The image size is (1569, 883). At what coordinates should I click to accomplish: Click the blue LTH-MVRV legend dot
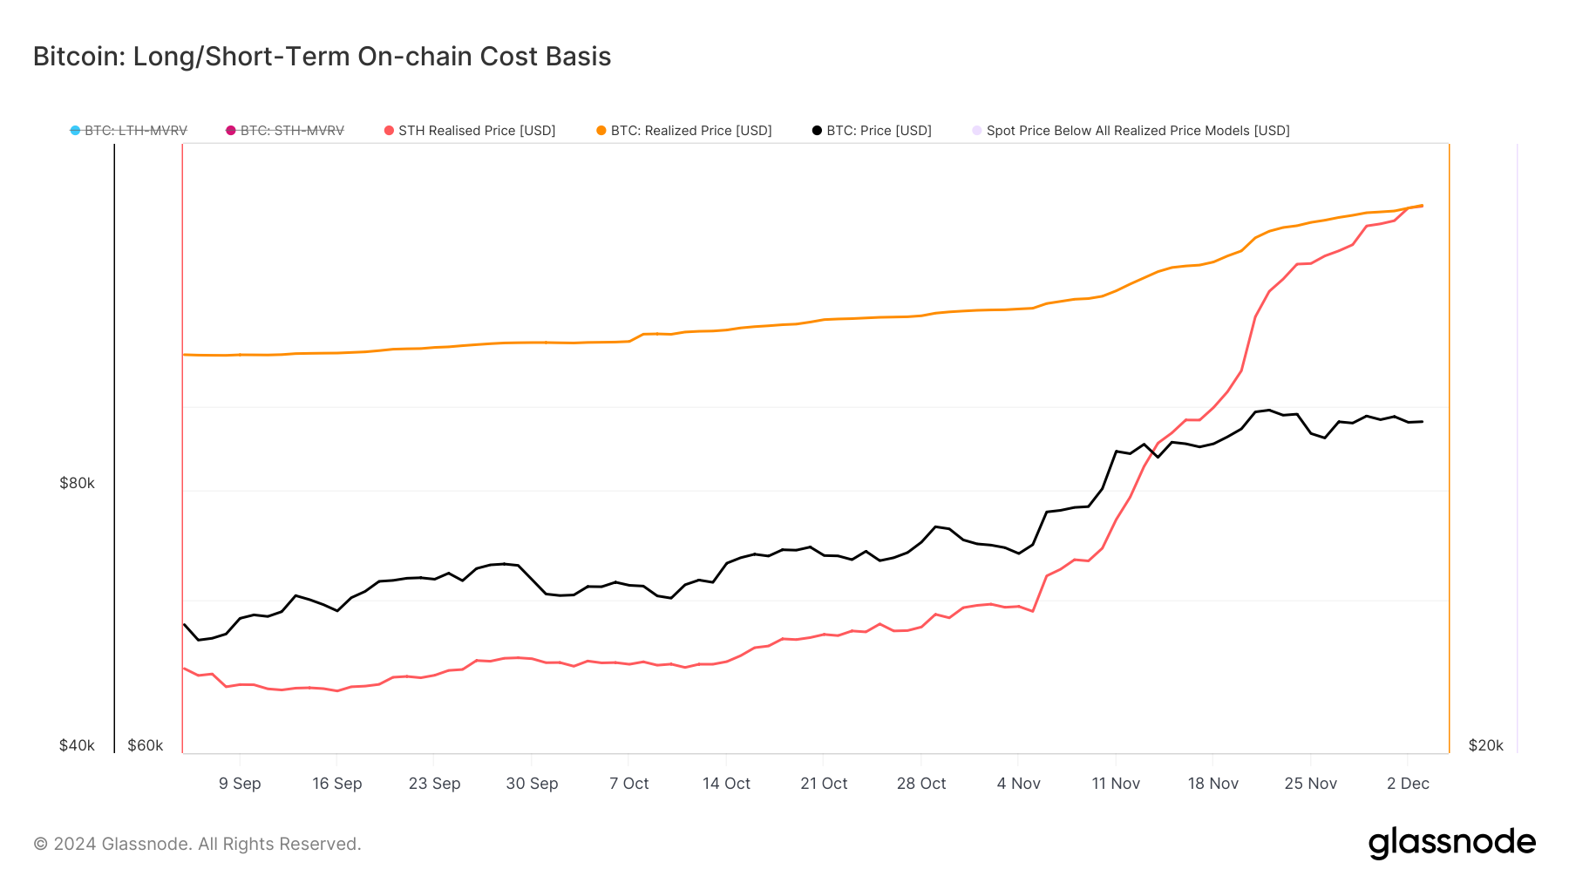click(x=75, y=131)
